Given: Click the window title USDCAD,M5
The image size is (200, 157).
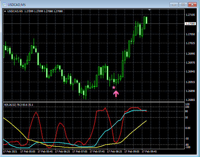Looking at the screenshot, I should point(17,5).
